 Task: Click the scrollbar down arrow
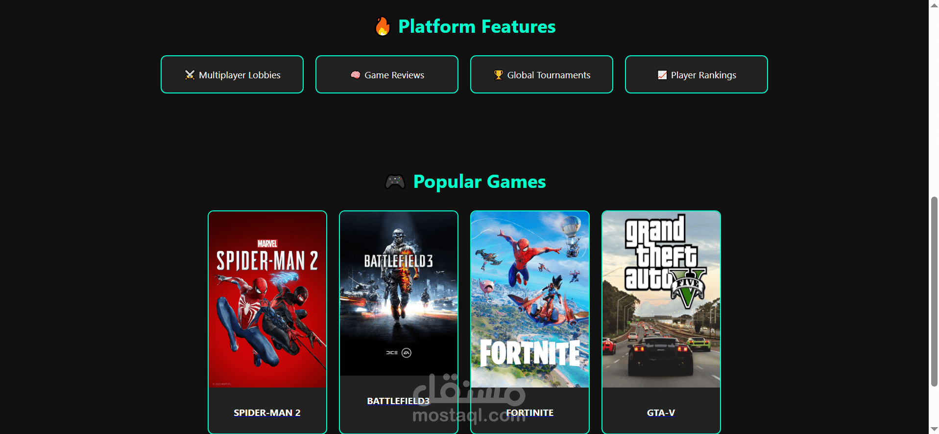[934, 429]
